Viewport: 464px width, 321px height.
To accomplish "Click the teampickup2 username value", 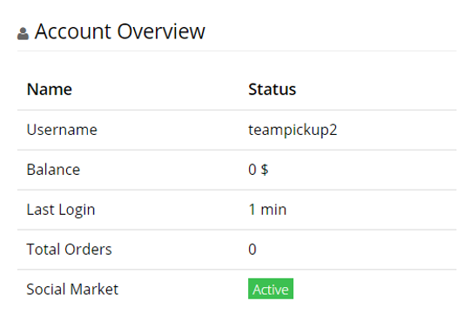I will [x=293, y=130].
